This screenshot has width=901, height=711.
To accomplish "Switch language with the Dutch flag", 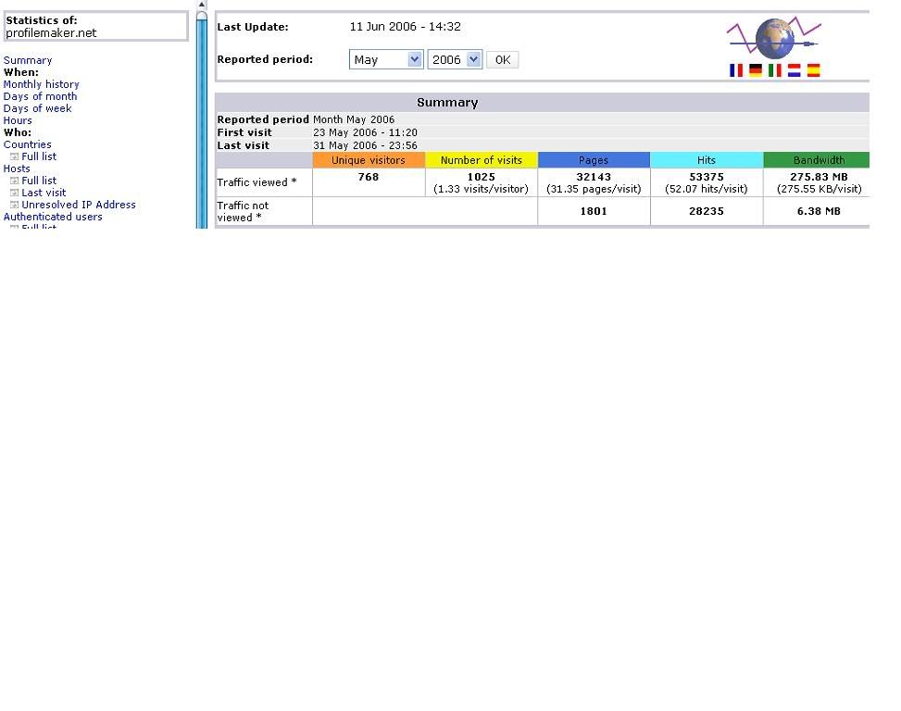I will click(795, 70).
